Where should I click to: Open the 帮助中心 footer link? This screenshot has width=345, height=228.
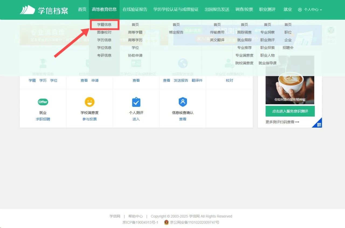click(x=135, y=216)
